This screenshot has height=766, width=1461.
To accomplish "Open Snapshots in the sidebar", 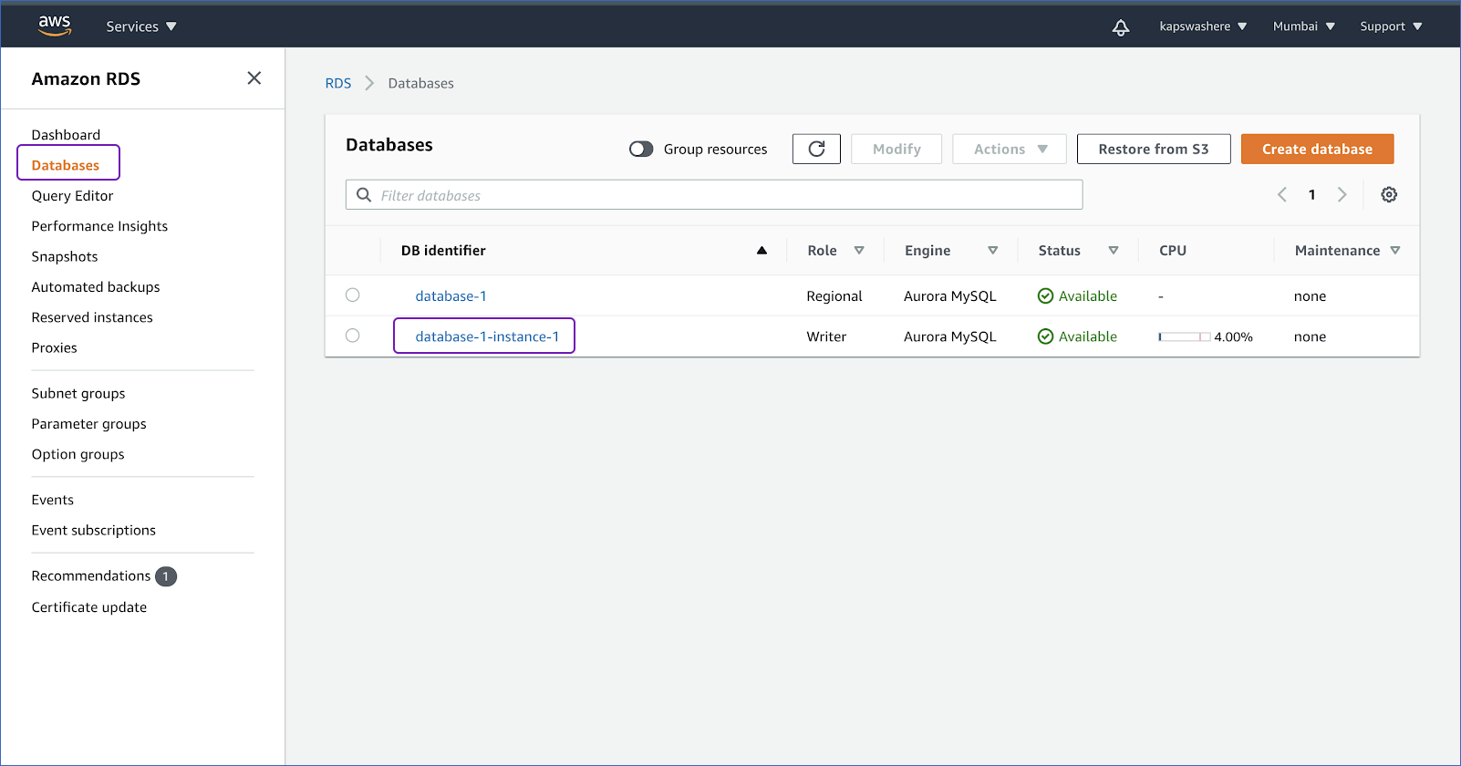I will click(x=65, y=257).
